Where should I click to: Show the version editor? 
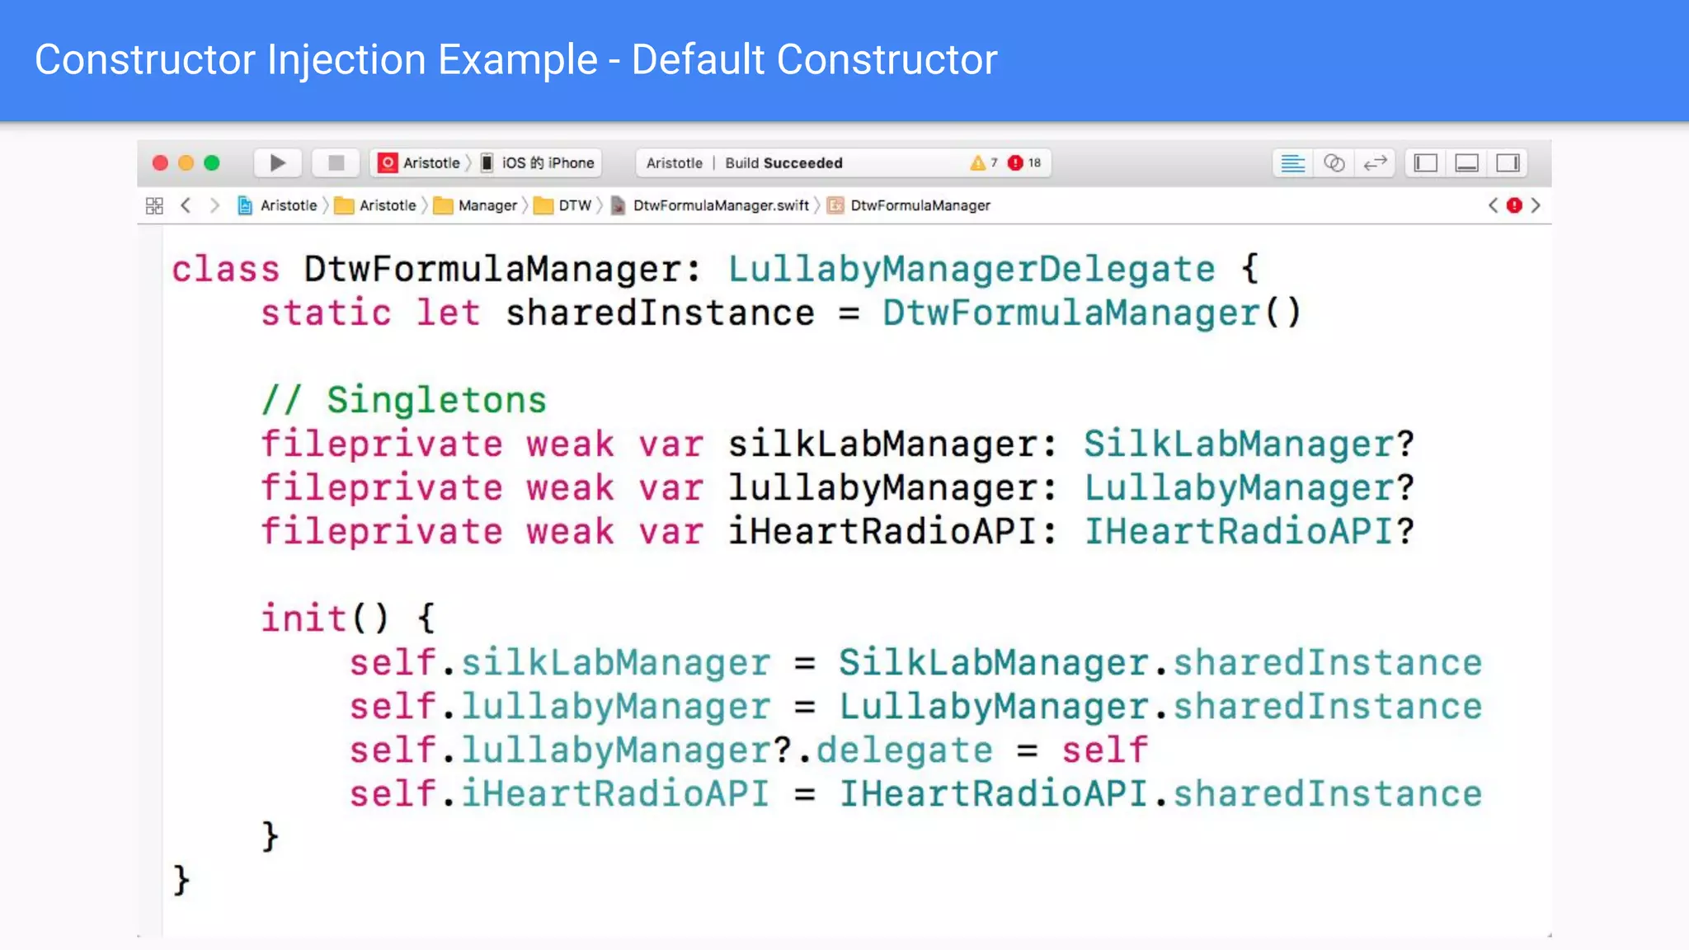1375,162
